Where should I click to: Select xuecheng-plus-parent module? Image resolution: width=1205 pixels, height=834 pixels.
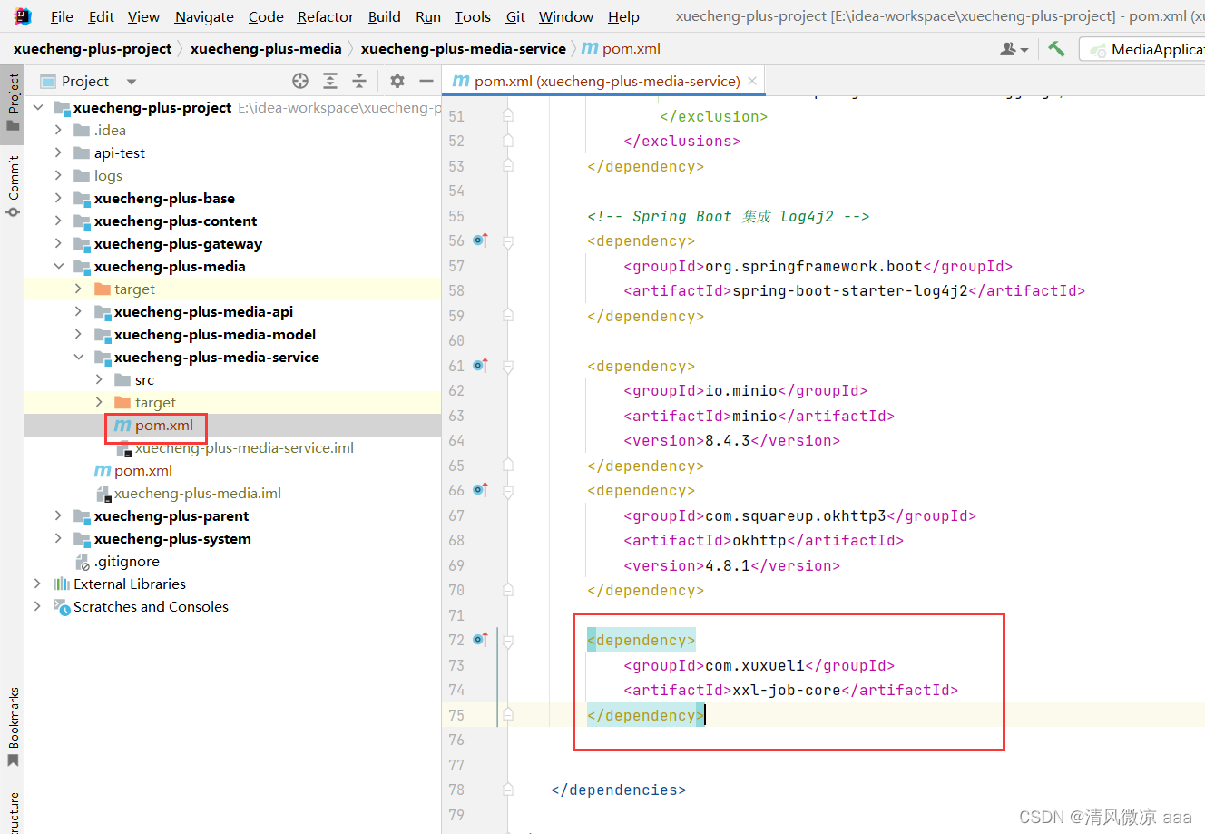(171, 515)
